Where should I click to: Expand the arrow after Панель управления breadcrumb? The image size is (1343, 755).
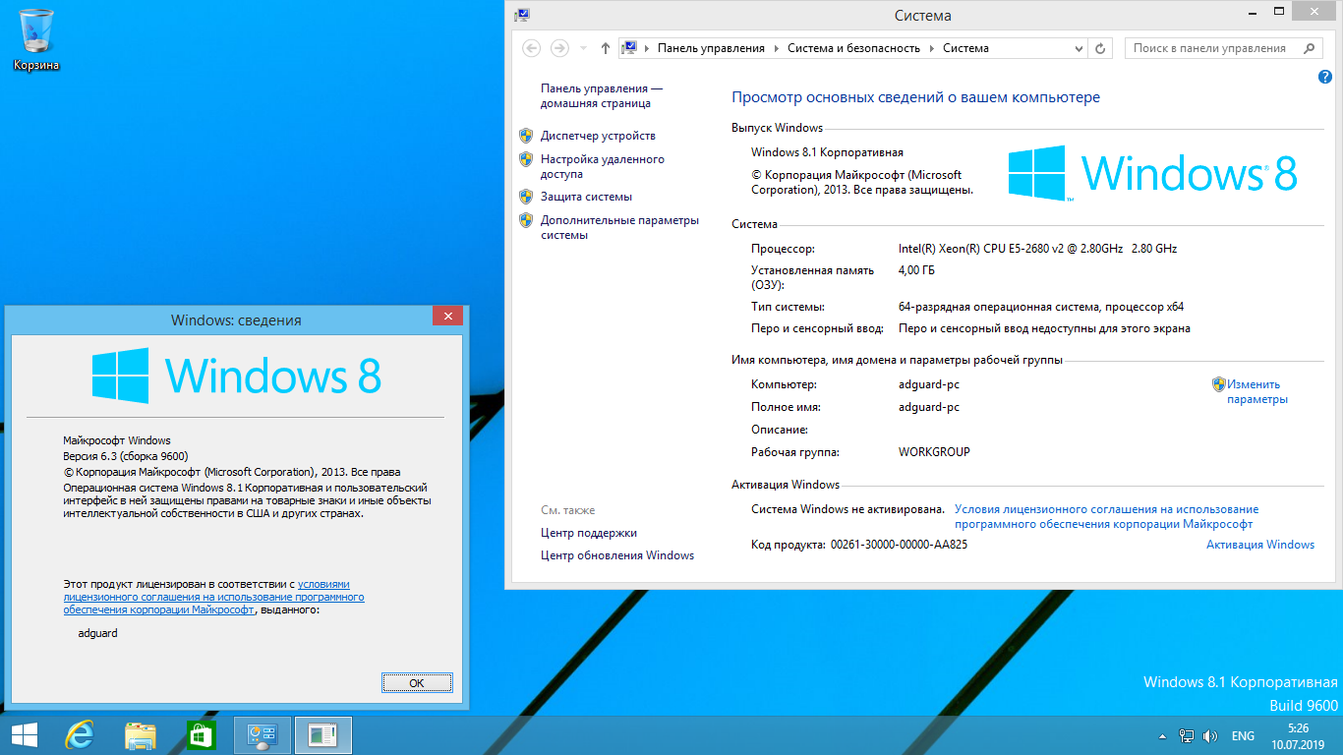pos(776,48)
